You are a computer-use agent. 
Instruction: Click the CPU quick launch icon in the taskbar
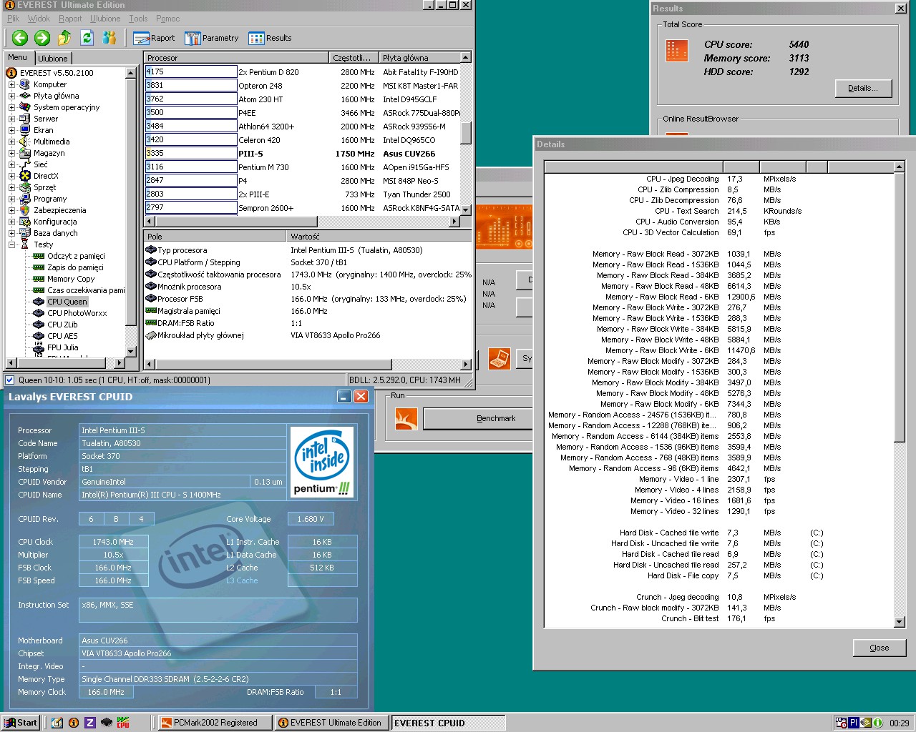[123, 723]
